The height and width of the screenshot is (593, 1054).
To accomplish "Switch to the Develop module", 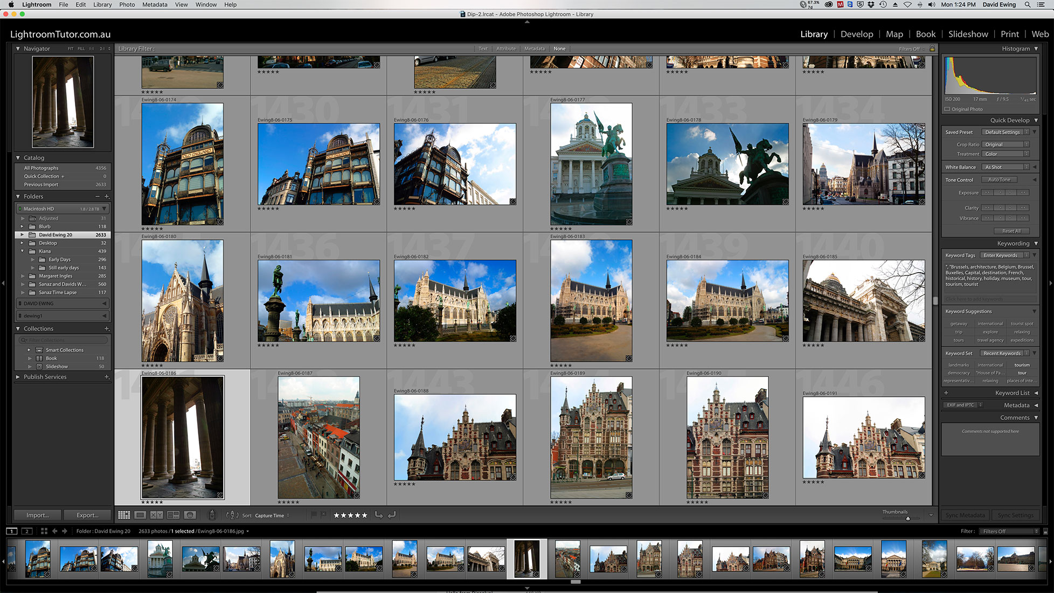I will coord(856,34).
